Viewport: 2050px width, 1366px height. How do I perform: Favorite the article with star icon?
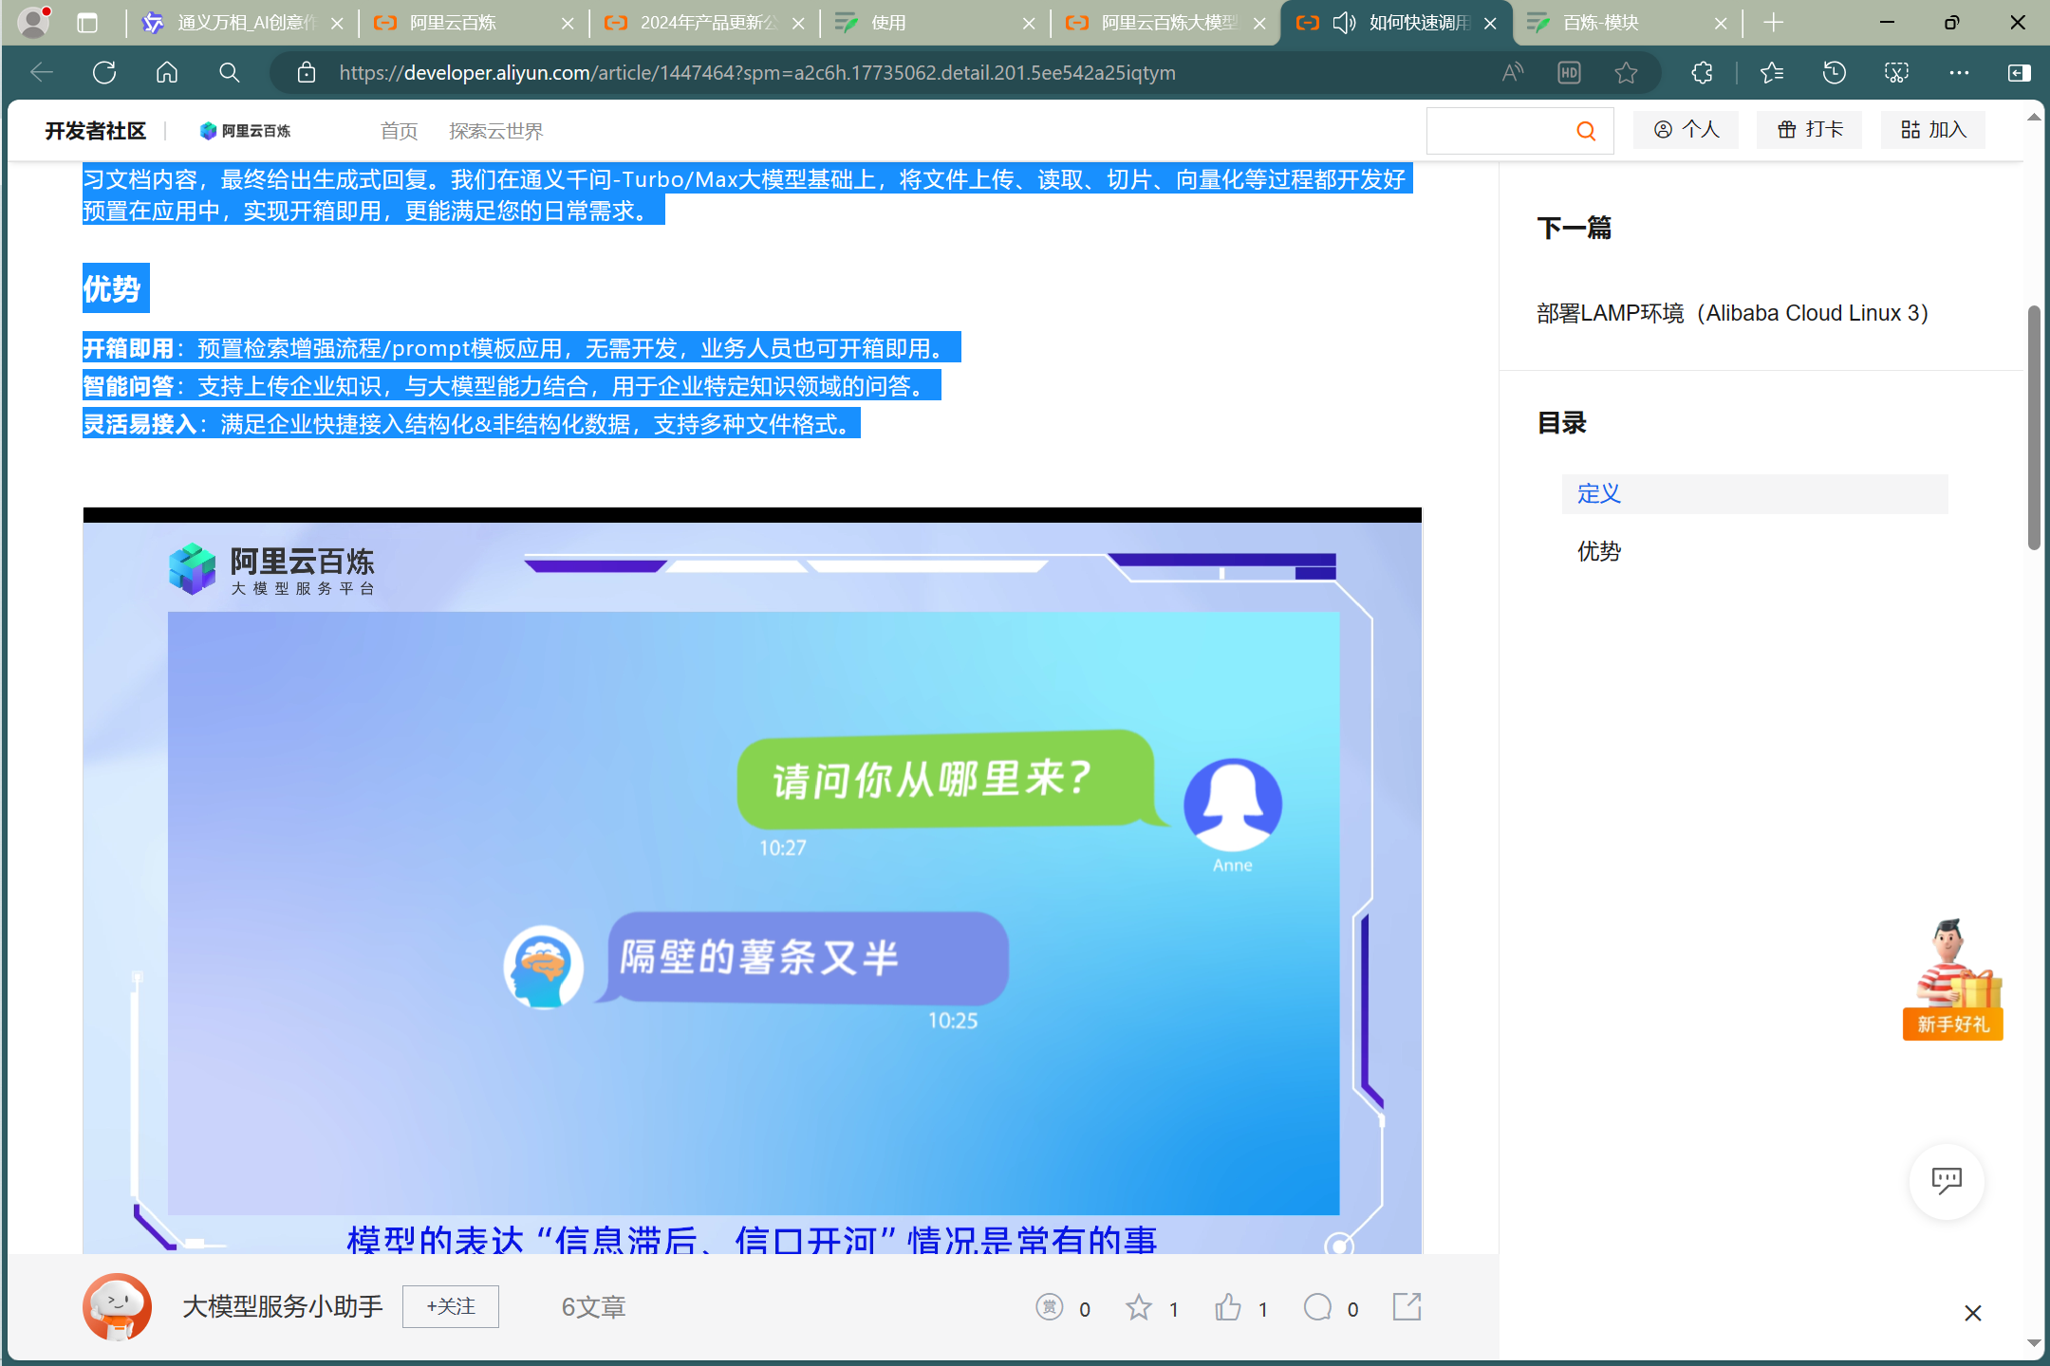click(x=1139, y=1307)
